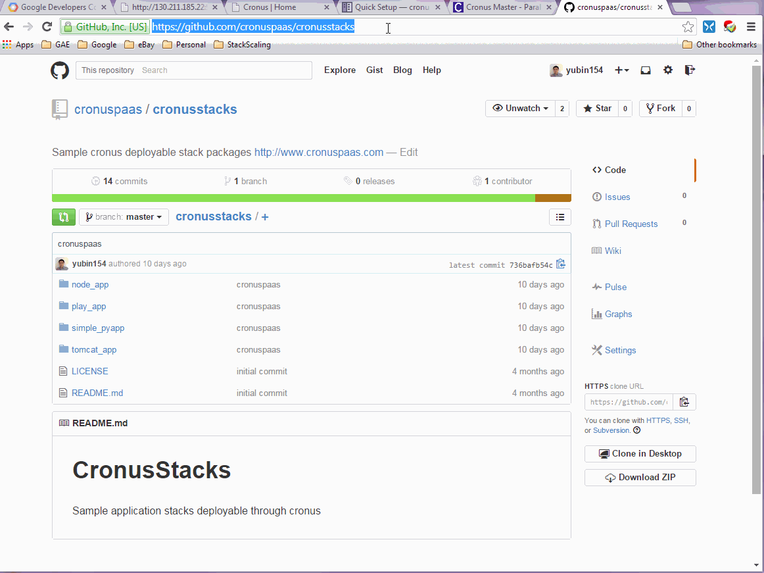Viewport: 764px width, 573px height.
Task: Open the tomcat_app folder
Action: 94,349
